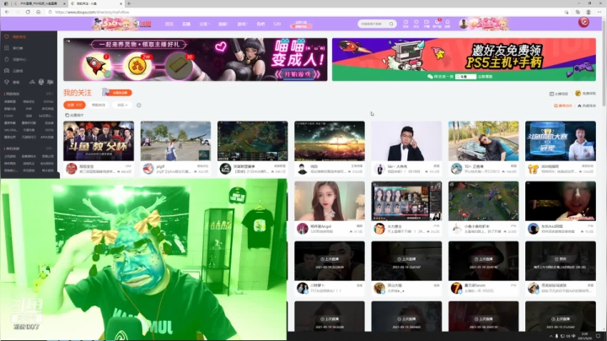Click the streamer settings icon above grid

551,94
